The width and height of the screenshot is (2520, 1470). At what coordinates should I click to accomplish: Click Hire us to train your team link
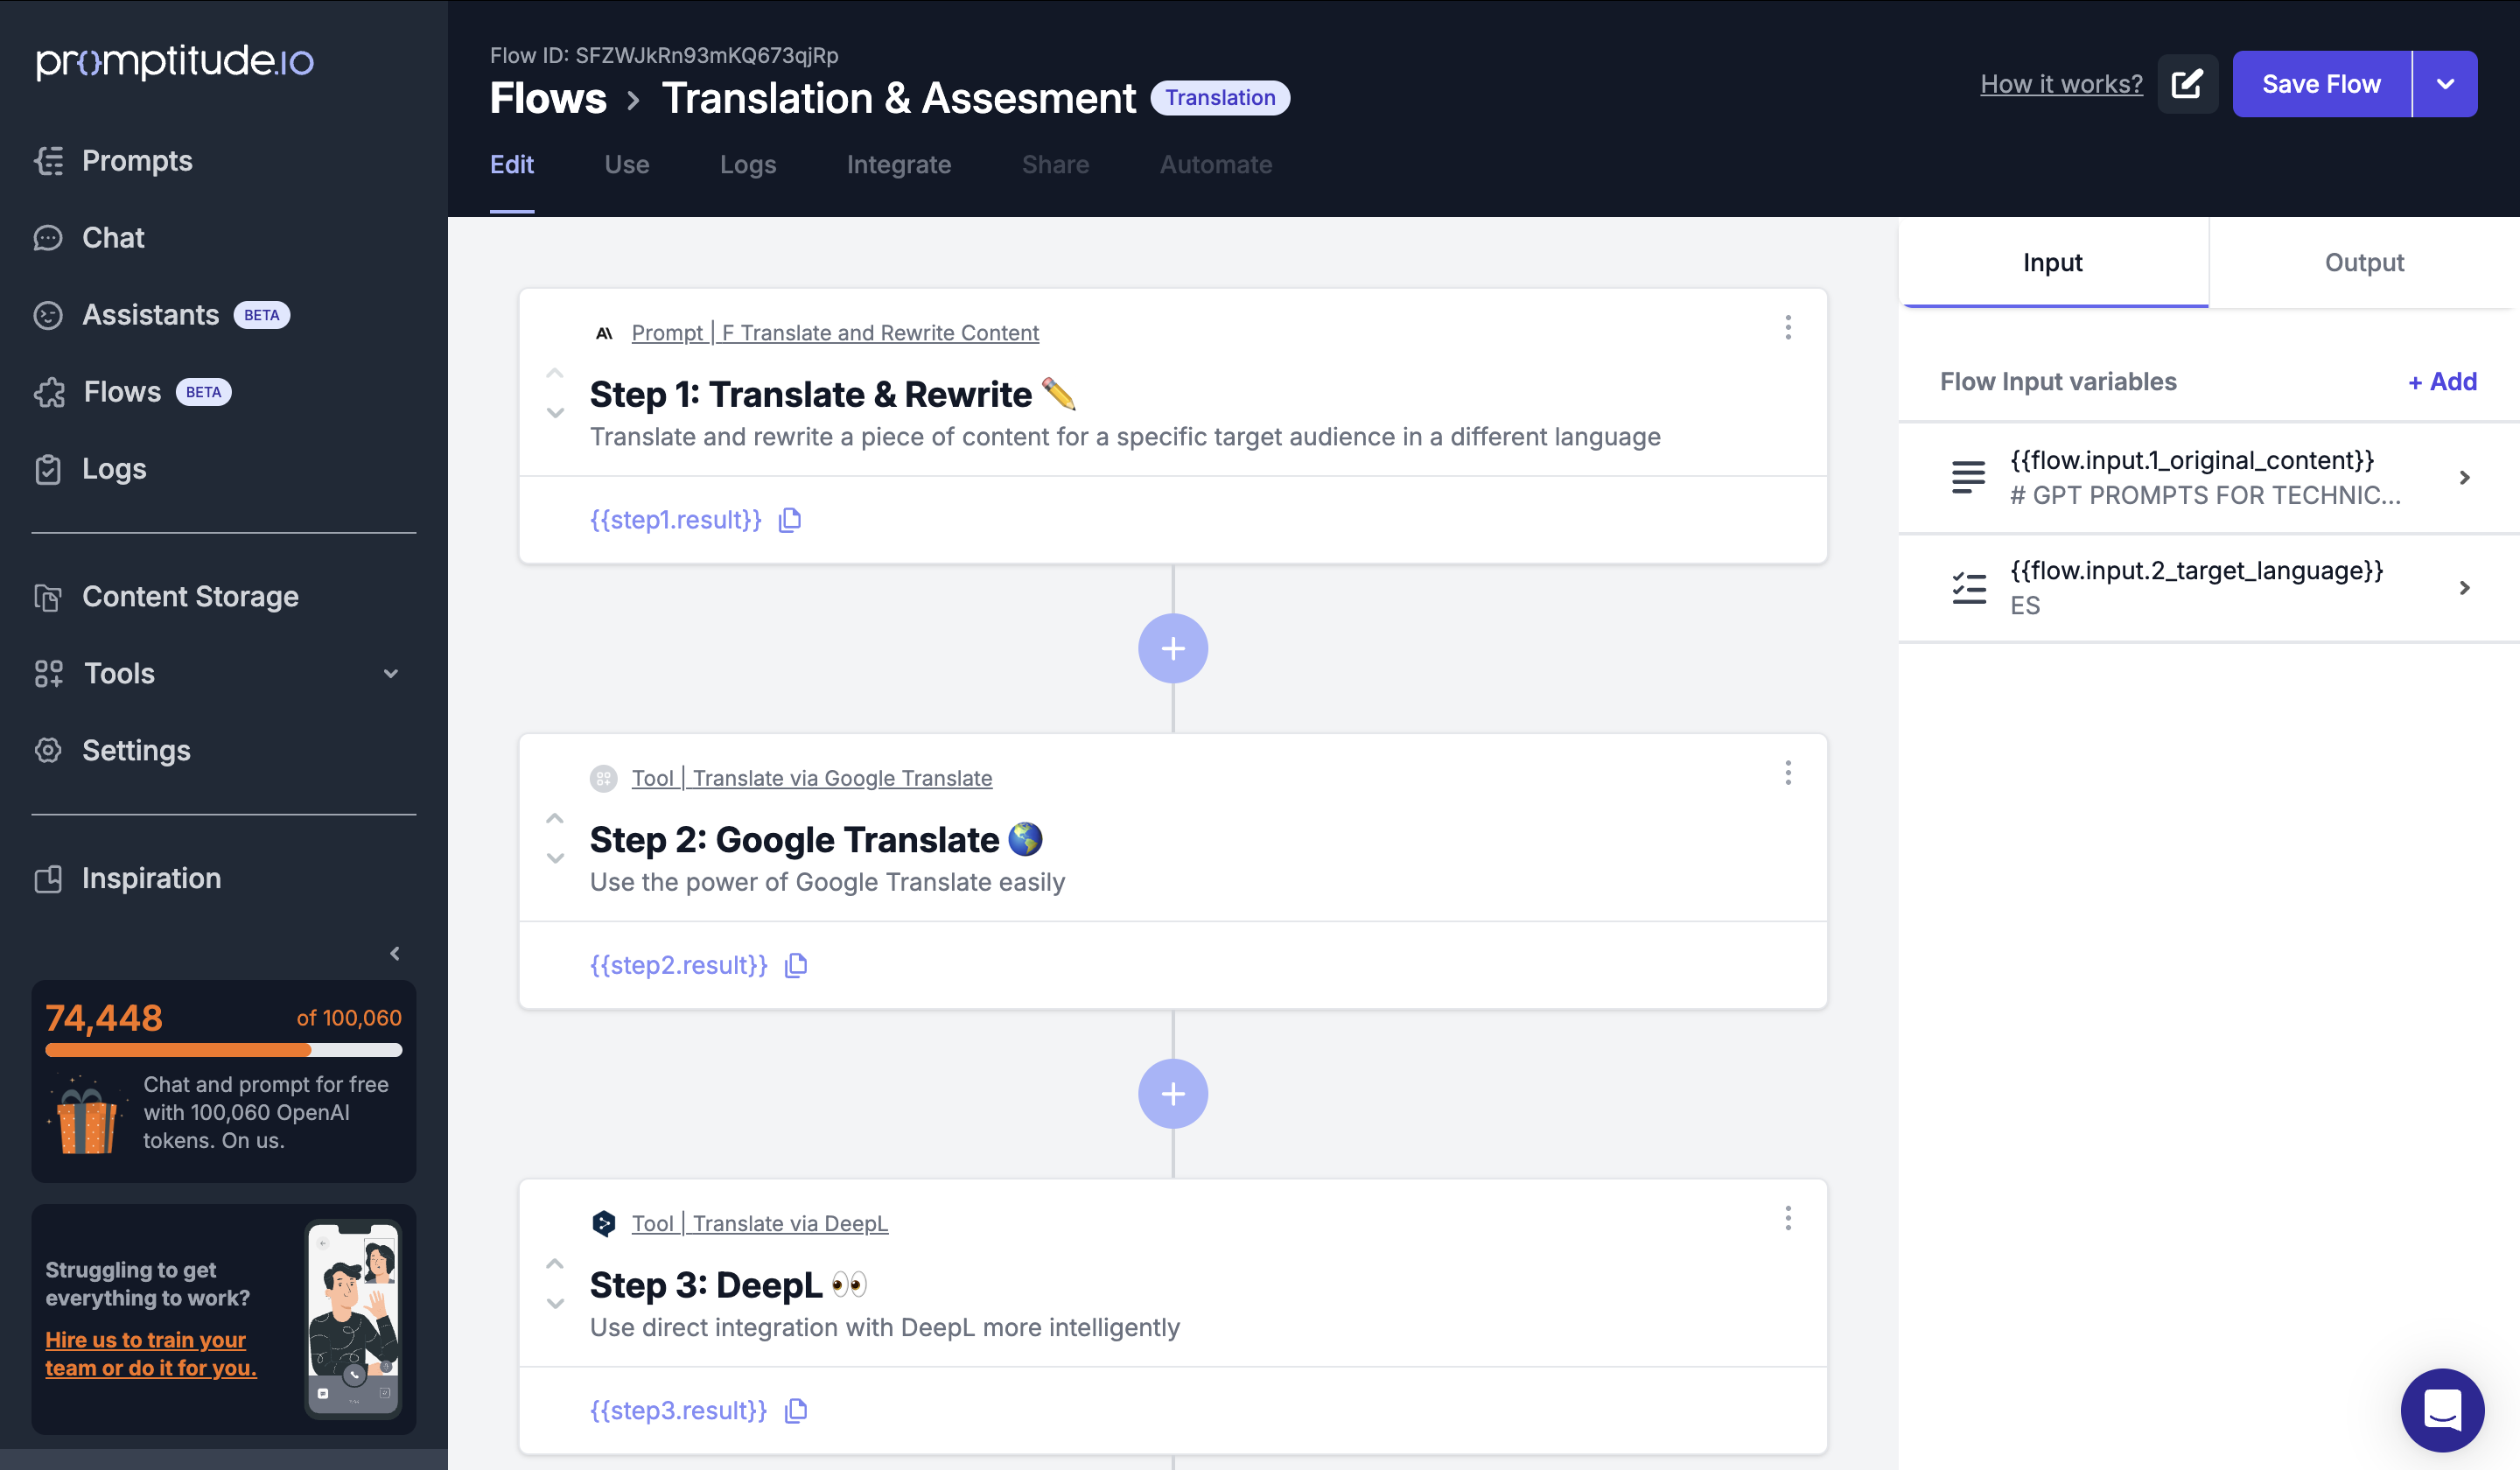151,1354
